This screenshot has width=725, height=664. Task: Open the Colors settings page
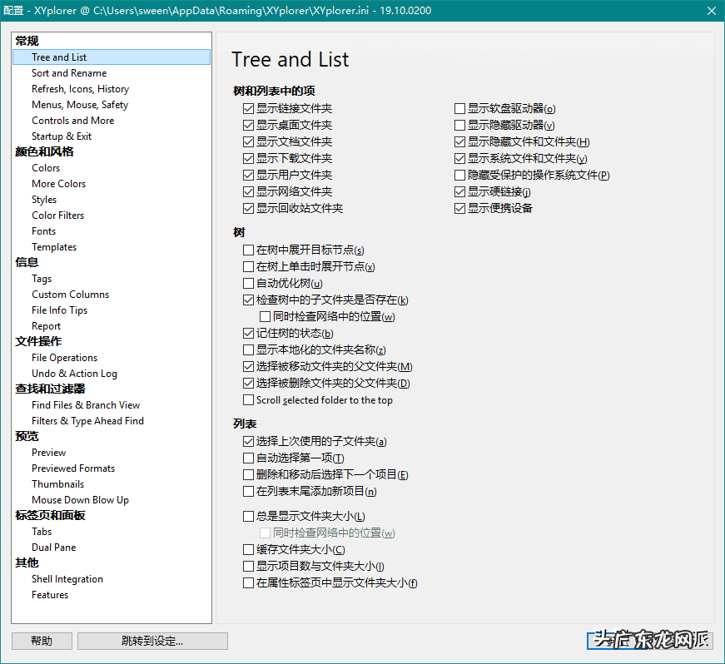click(46, 168)
